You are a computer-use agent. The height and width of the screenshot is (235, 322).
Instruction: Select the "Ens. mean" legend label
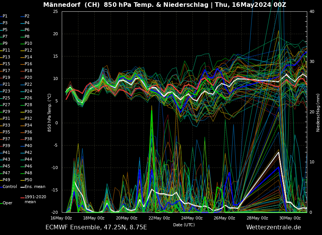pyautogui.click(x=35, y=186)
